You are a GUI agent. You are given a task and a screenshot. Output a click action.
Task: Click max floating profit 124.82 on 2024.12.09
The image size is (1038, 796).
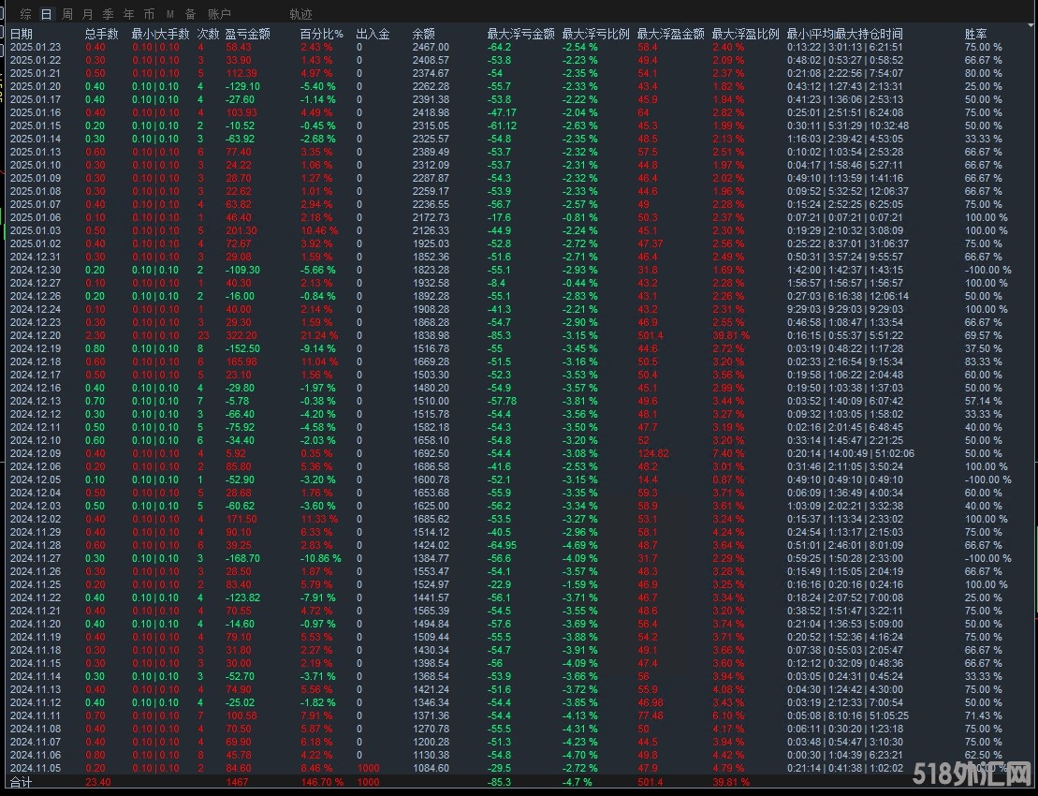point(652,453)
